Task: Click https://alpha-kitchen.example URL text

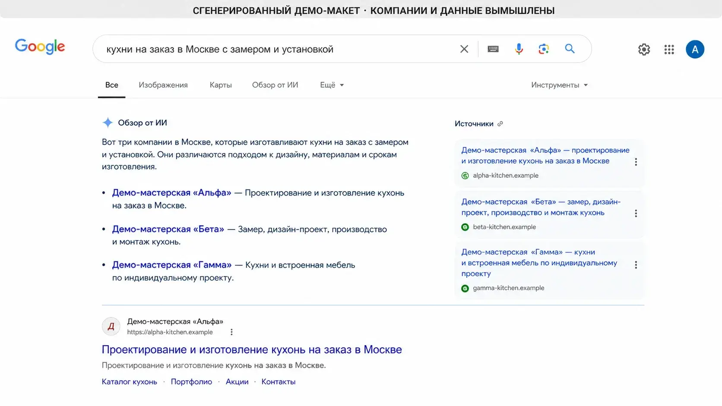Action: 170,332
